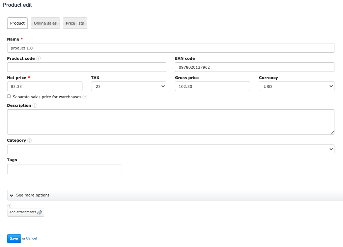This screenshot has height=247, width=343.
Task: Switch to the Price lists tab
Action: [75, 23]
